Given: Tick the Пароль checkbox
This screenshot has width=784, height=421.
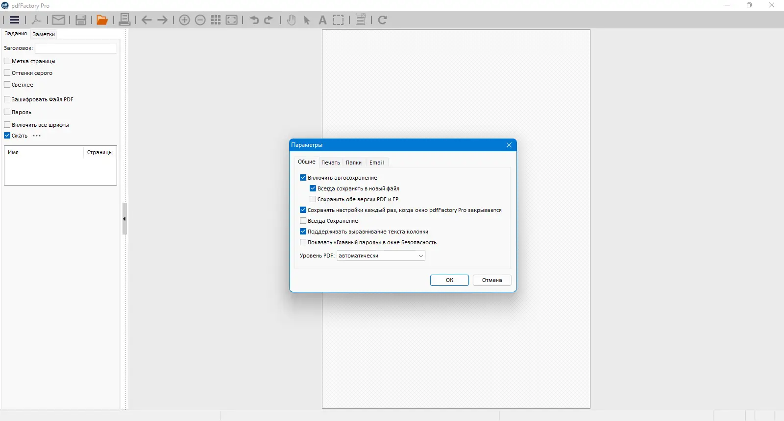Looking at the screenshot, I should pyautogui.click(x=7, y=112).
